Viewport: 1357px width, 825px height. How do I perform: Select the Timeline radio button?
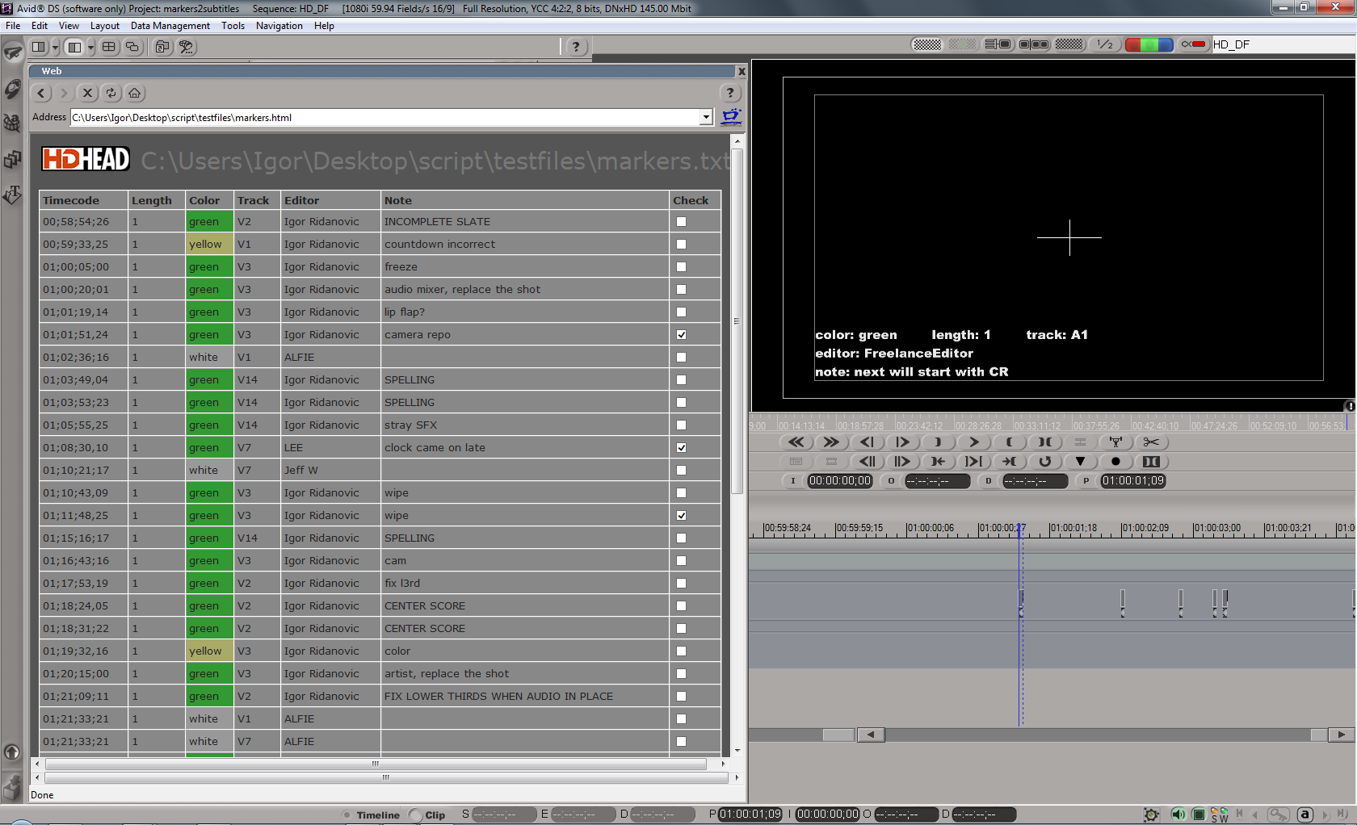click(x=347, y=815)
